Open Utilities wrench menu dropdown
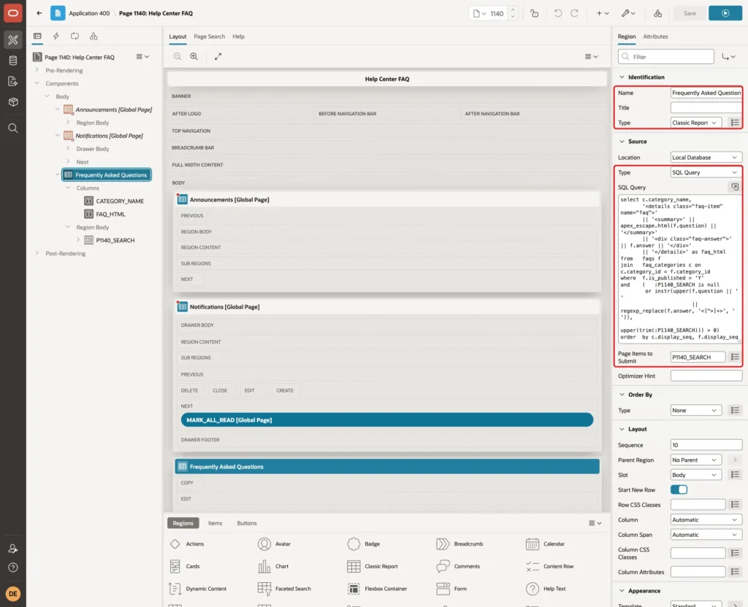748x607 pixels. coord(628,13)
